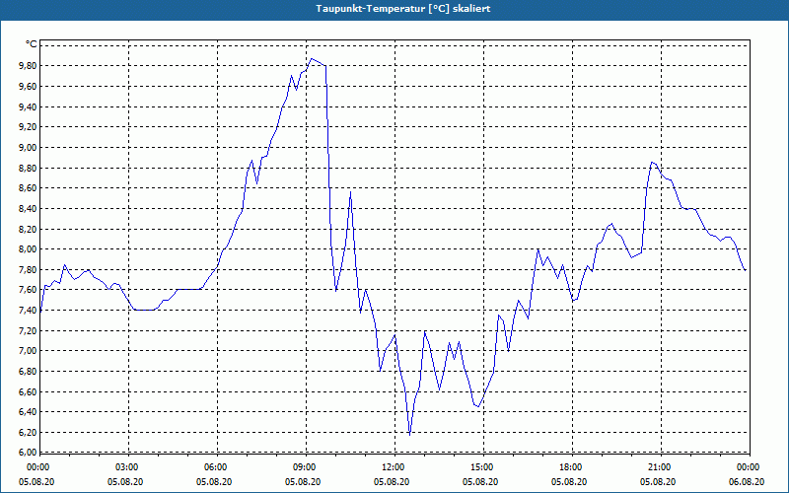Click the '9,40' y-axis label
Screen dimensions: 789x493
29,106
